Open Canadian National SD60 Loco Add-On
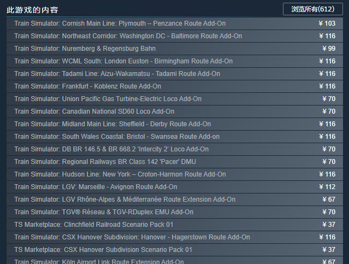Viewport: 349px width, 264px height. [175, 112]
